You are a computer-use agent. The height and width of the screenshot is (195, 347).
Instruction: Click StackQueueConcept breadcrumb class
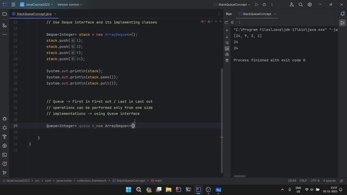(x=129, y=180)
